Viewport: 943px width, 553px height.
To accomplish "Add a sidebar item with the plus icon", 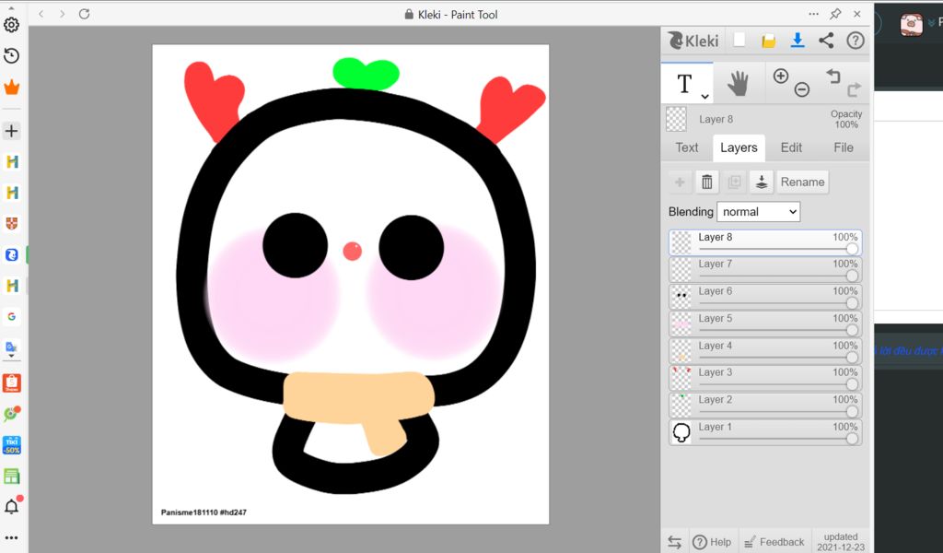I will pos(11,131).
